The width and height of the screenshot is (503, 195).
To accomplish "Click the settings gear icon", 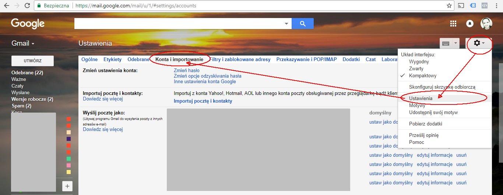I will [477, 43].
